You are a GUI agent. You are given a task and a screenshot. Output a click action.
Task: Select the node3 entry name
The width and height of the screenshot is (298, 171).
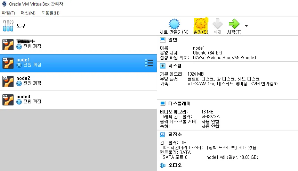tap(23, 96)
